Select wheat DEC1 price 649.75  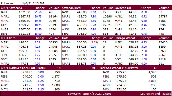click(x=133, y=59)
